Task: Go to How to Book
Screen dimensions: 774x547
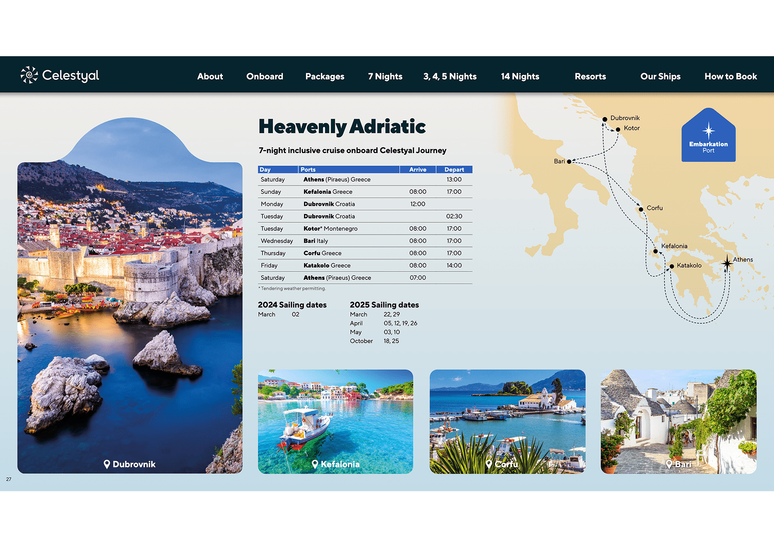Action: point(731,76)
